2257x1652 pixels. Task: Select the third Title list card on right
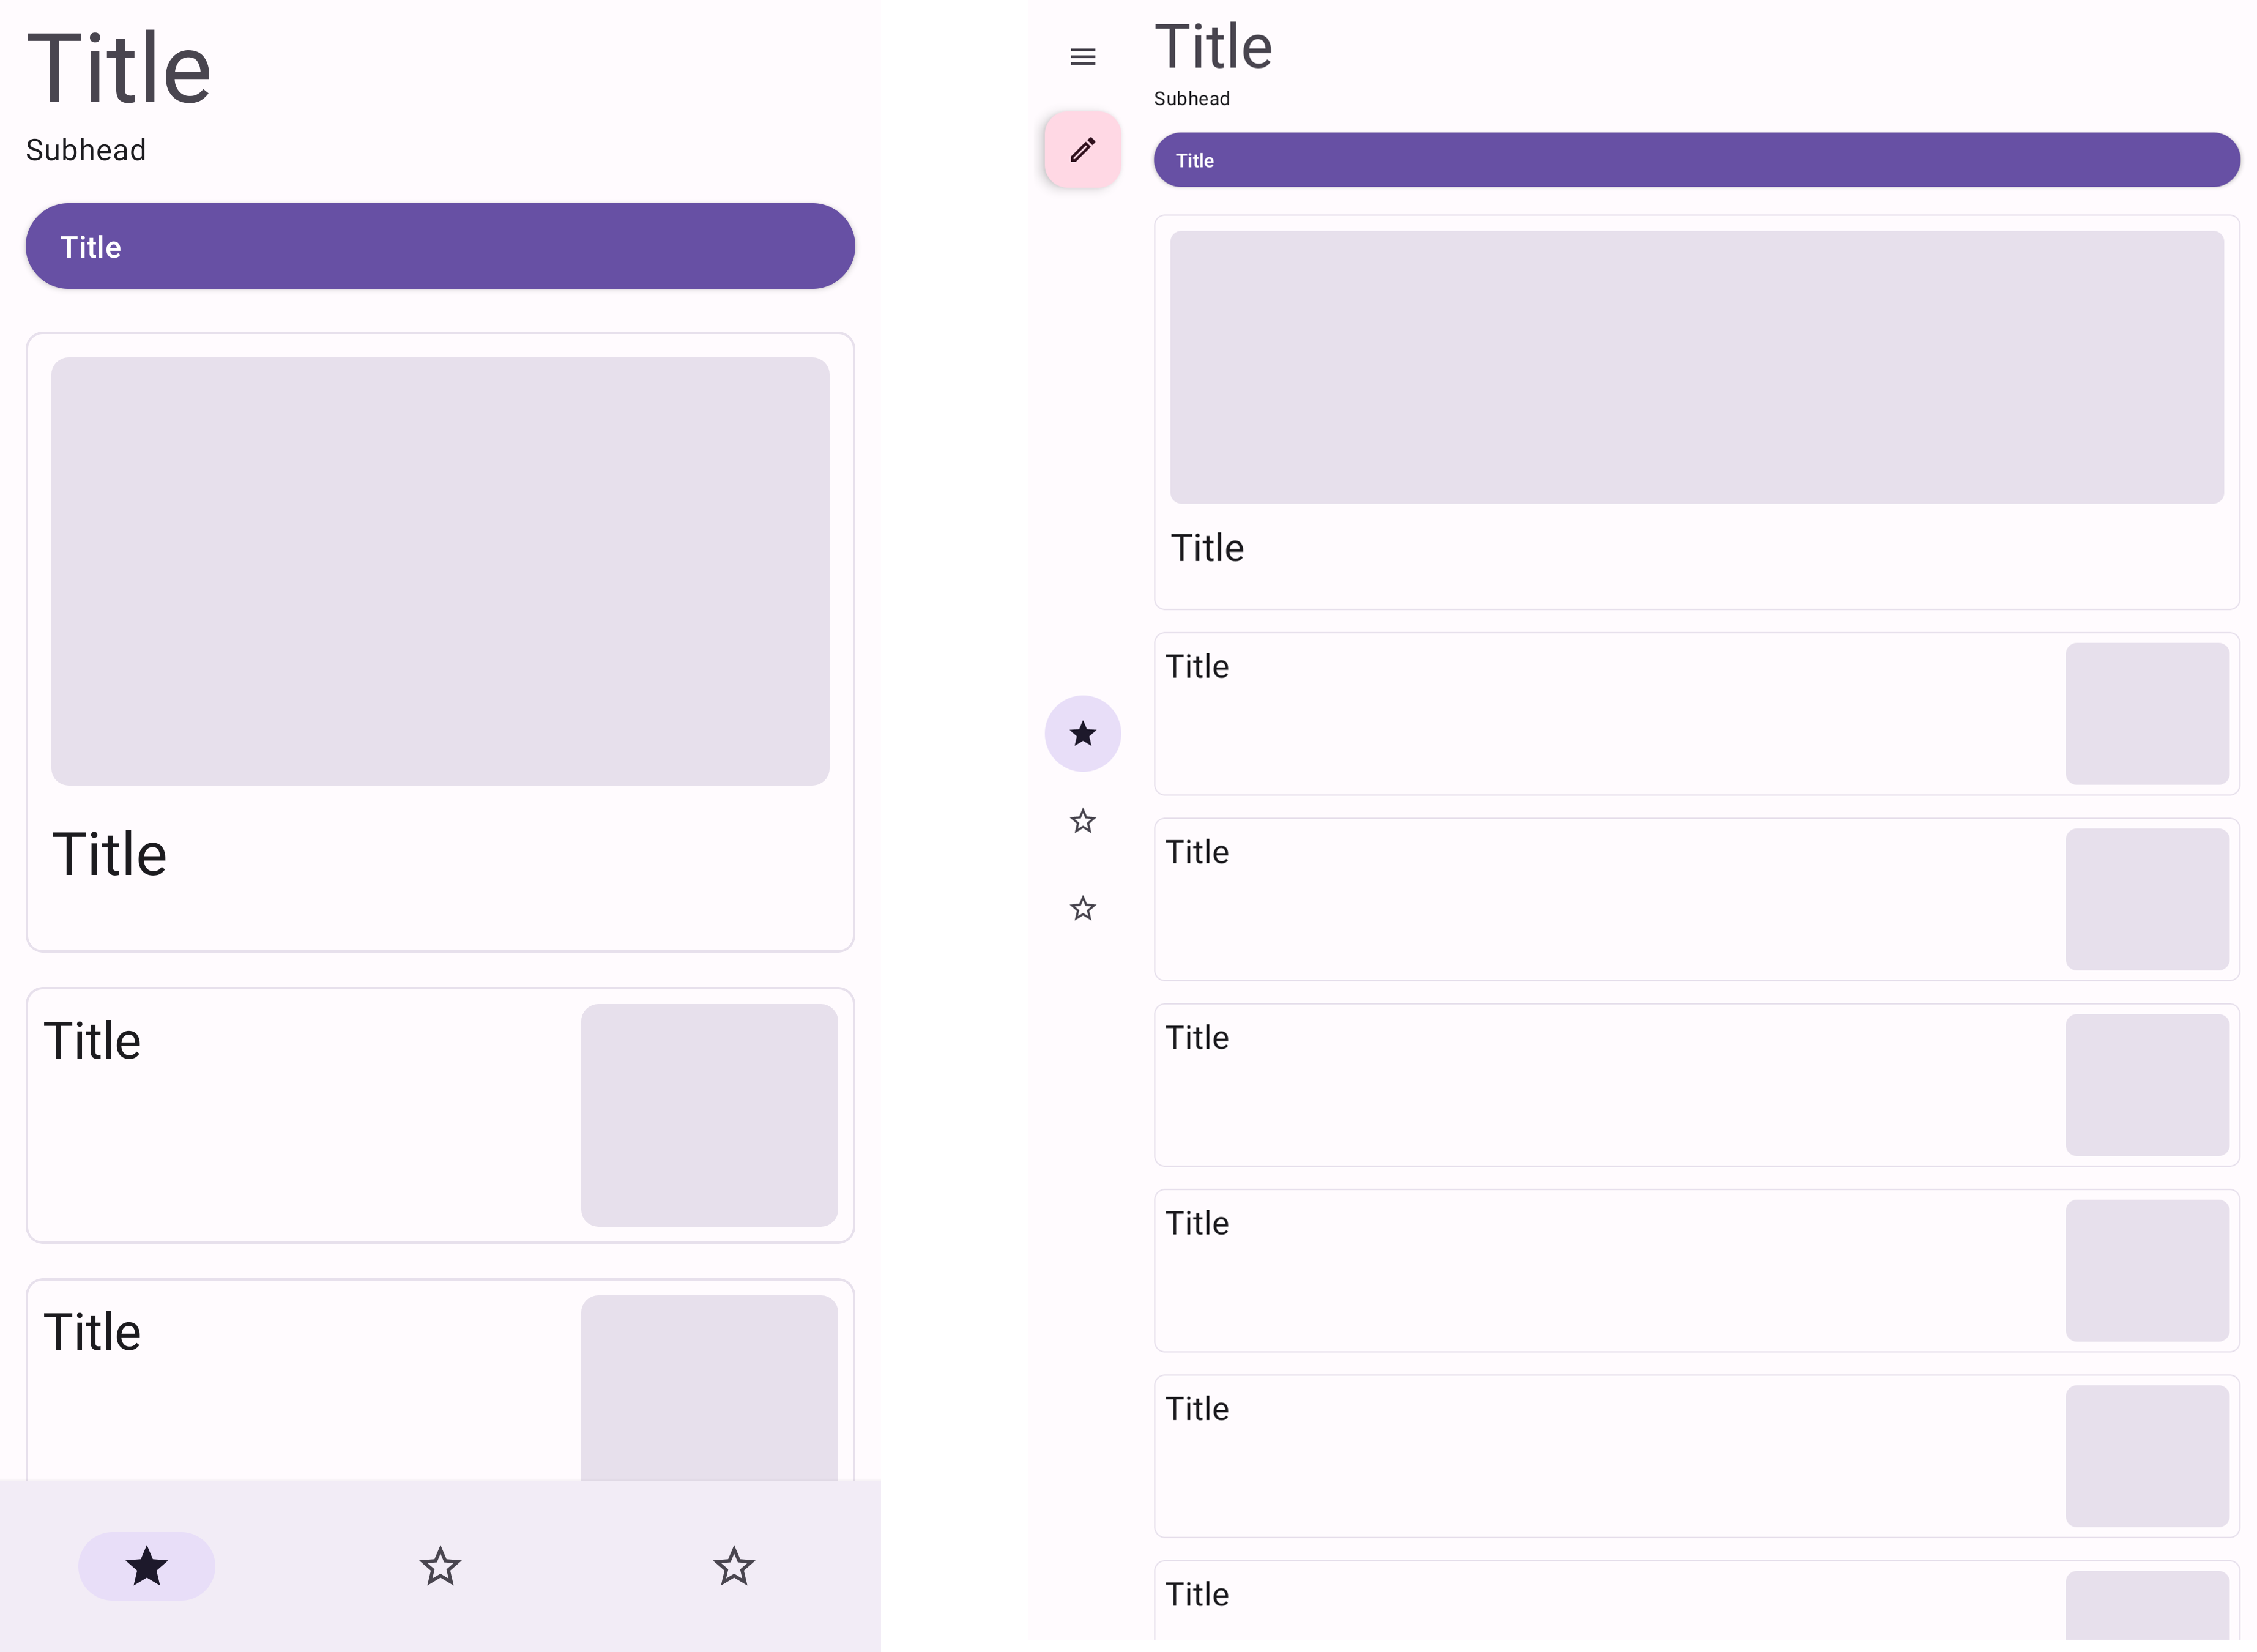pos(1600,1085)
